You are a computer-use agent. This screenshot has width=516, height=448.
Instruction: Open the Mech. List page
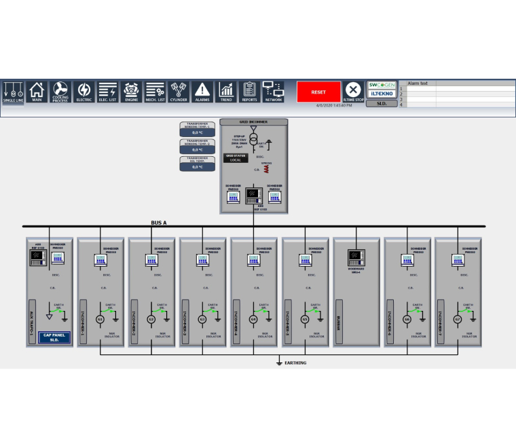tap(155, 91)
